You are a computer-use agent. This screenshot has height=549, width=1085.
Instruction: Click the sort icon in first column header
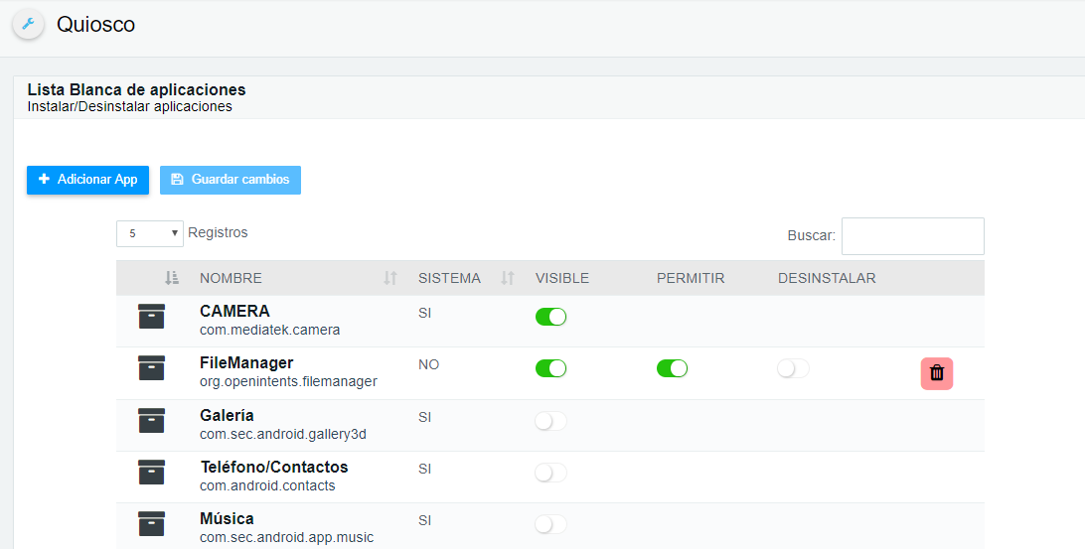[x=172, y=278]
